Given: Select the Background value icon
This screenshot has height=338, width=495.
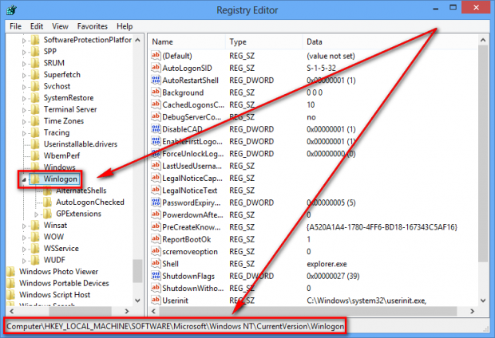Looking at the screenshot, I should (156, 92).
